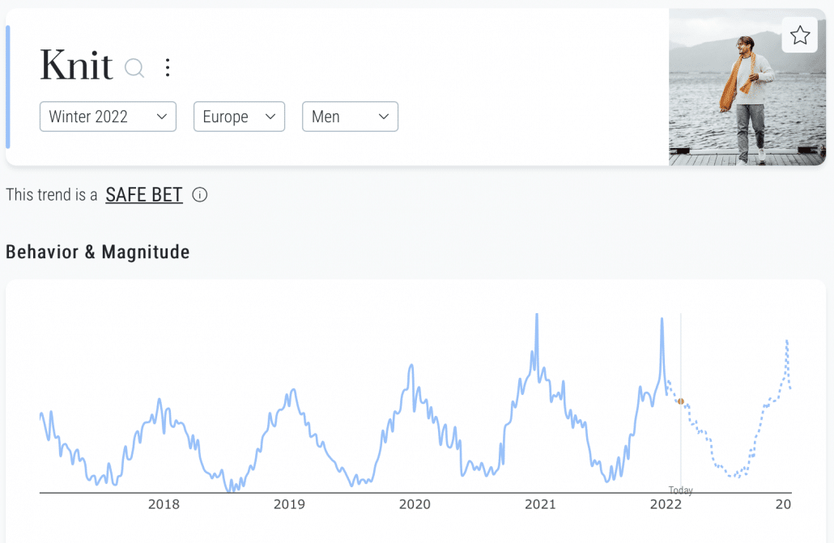This screenshot has height=543, width=834.
Task: Show info about the Safe Bet label
Action: click(199, 195)
